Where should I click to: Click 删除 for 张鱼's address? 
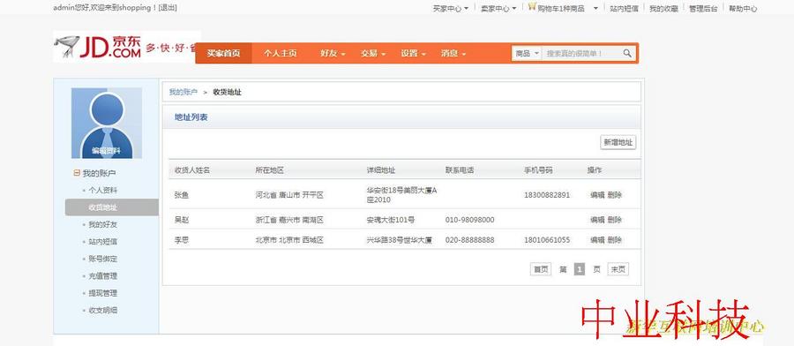(615, 195)
